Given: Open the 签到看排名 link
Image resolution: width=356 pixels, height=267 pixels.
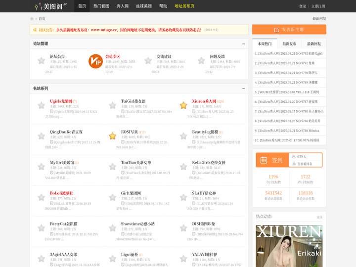Looking at the screenshot, I should coord(305,164).
